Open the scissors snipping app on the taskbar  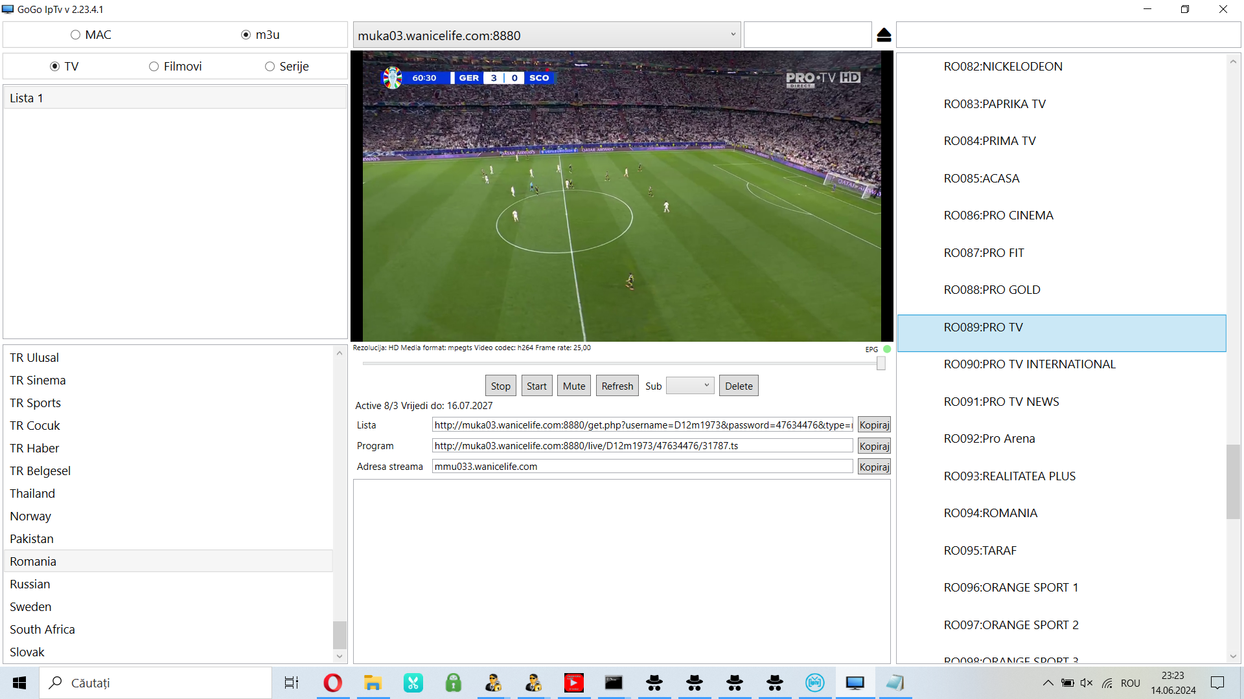[x=413, y=683]
